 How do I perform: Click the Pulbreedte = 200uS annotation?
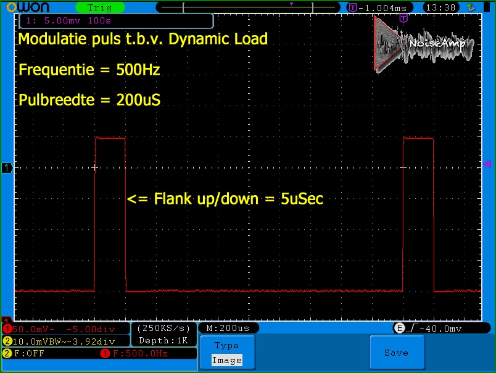point(89,100)
